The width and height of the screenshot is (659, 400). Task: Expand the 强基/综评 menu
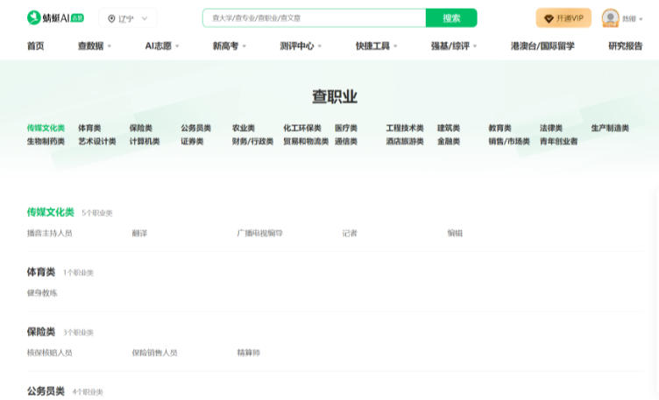point(454,46)
